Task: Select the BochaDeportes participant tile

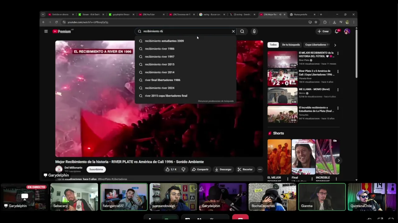Action: click(x=272, y=197)
